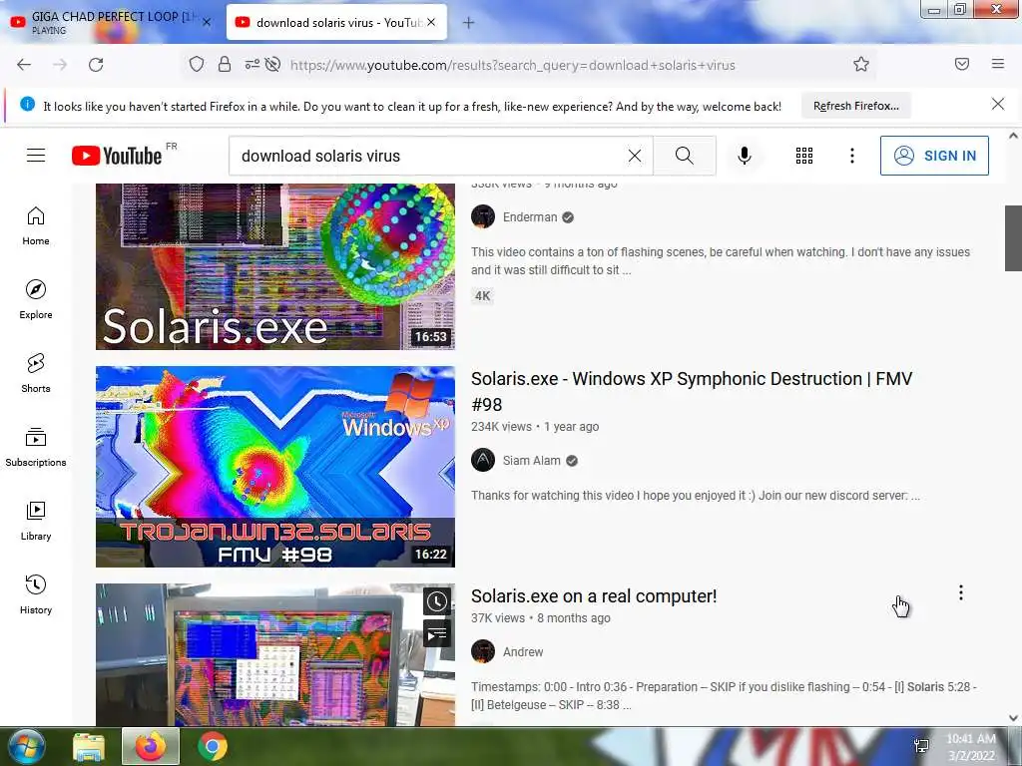This screenshot has width=1022, height=766.
Task: Click the SIGN IN button
Action: 934,156
